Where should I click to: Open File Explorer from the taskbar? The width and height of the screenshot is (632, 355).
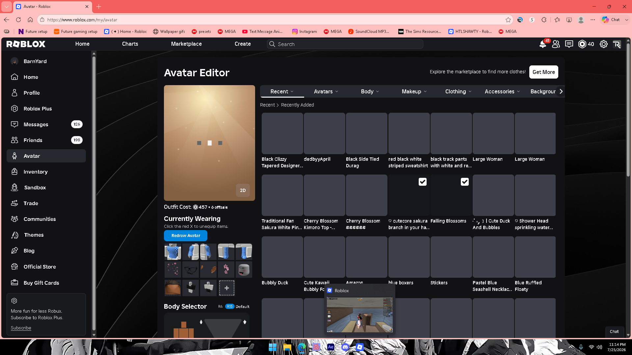287,347
